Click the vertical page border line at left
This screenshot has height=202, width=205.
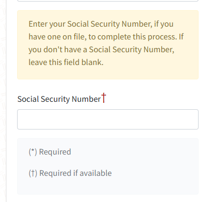[x=6, y=101]
